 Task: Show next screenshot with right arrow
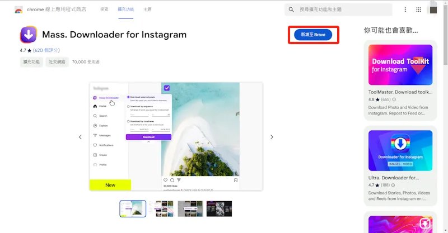pos(272,137)
